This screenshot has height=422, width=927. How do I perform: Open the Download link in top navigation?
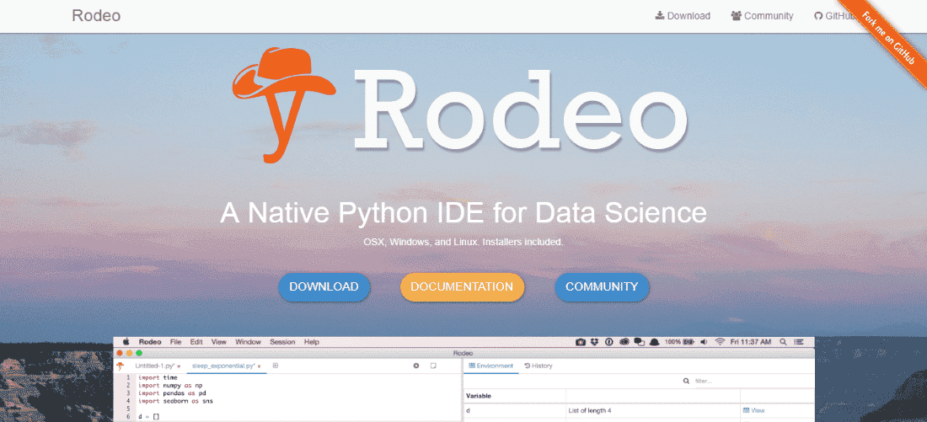point(683,16)
